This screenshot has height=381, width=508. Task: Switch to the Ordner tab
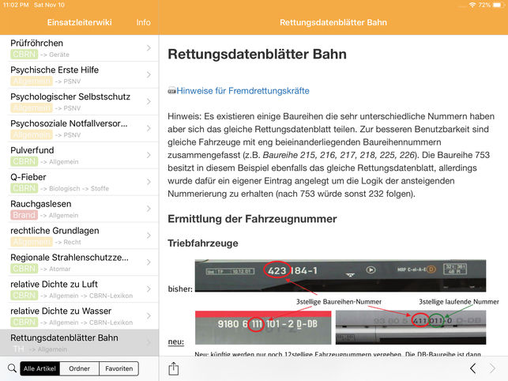click(79, 368)
